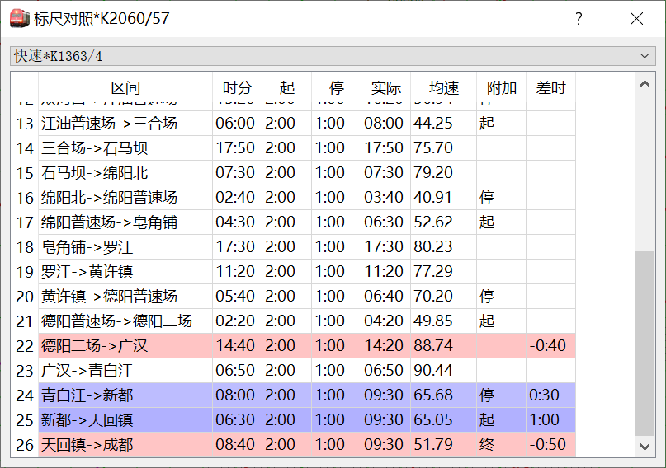Click the dropdown chevron arrow at right

[645, 56]
